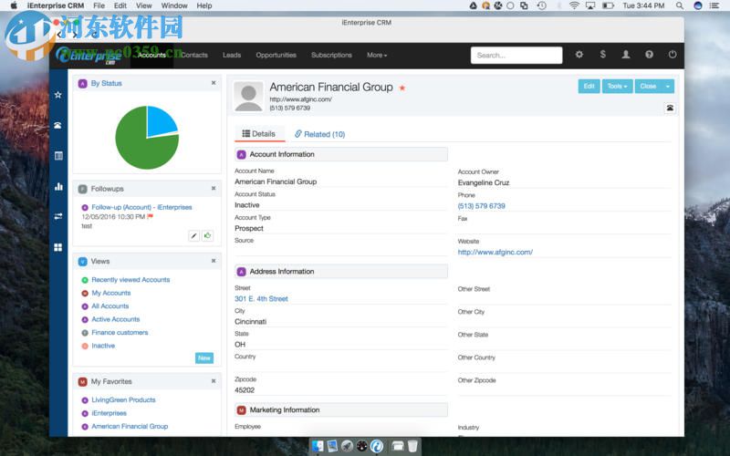Open the bar chart reports sidebar icon
Image resolution: width=730 pixels, height=456 pixels.
pyautogui.click(x=58, y=187)
